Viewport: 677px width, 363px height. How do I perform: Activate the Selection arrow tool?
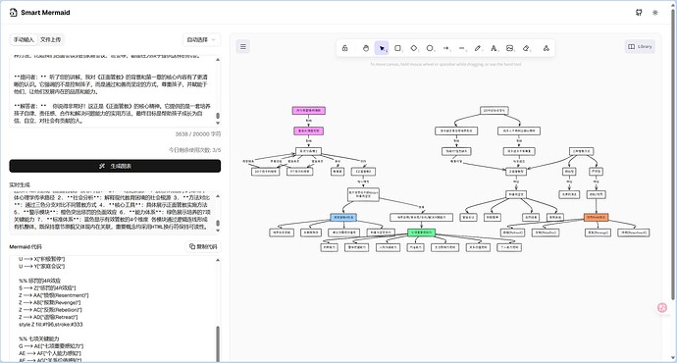tap(382, 48)
